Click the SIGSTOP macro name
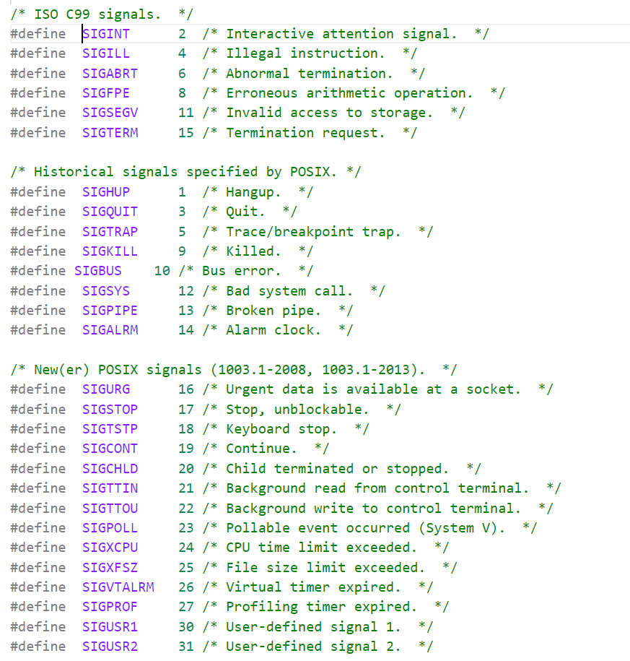Viewport: 630px width, 661px height. click(x=110, y=410)
